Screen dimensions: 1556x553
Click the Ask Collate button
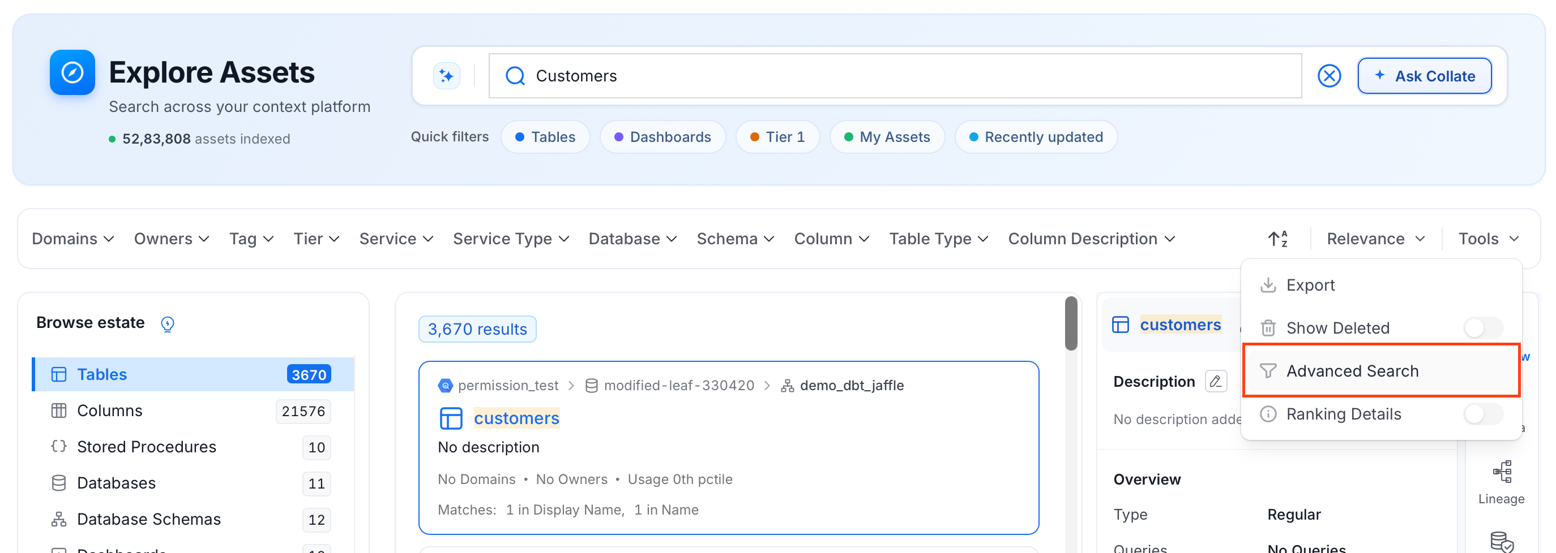pyautogui.click(x=1424, y=76)
